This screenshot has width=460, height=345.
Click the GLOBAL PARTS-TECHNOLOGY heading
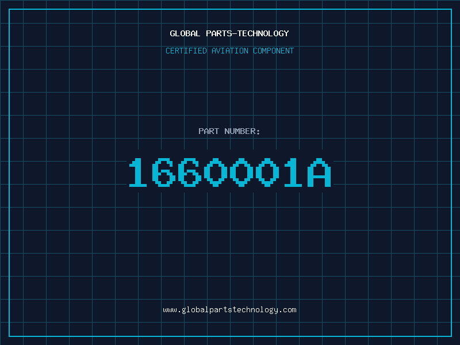tap(229, 33)
